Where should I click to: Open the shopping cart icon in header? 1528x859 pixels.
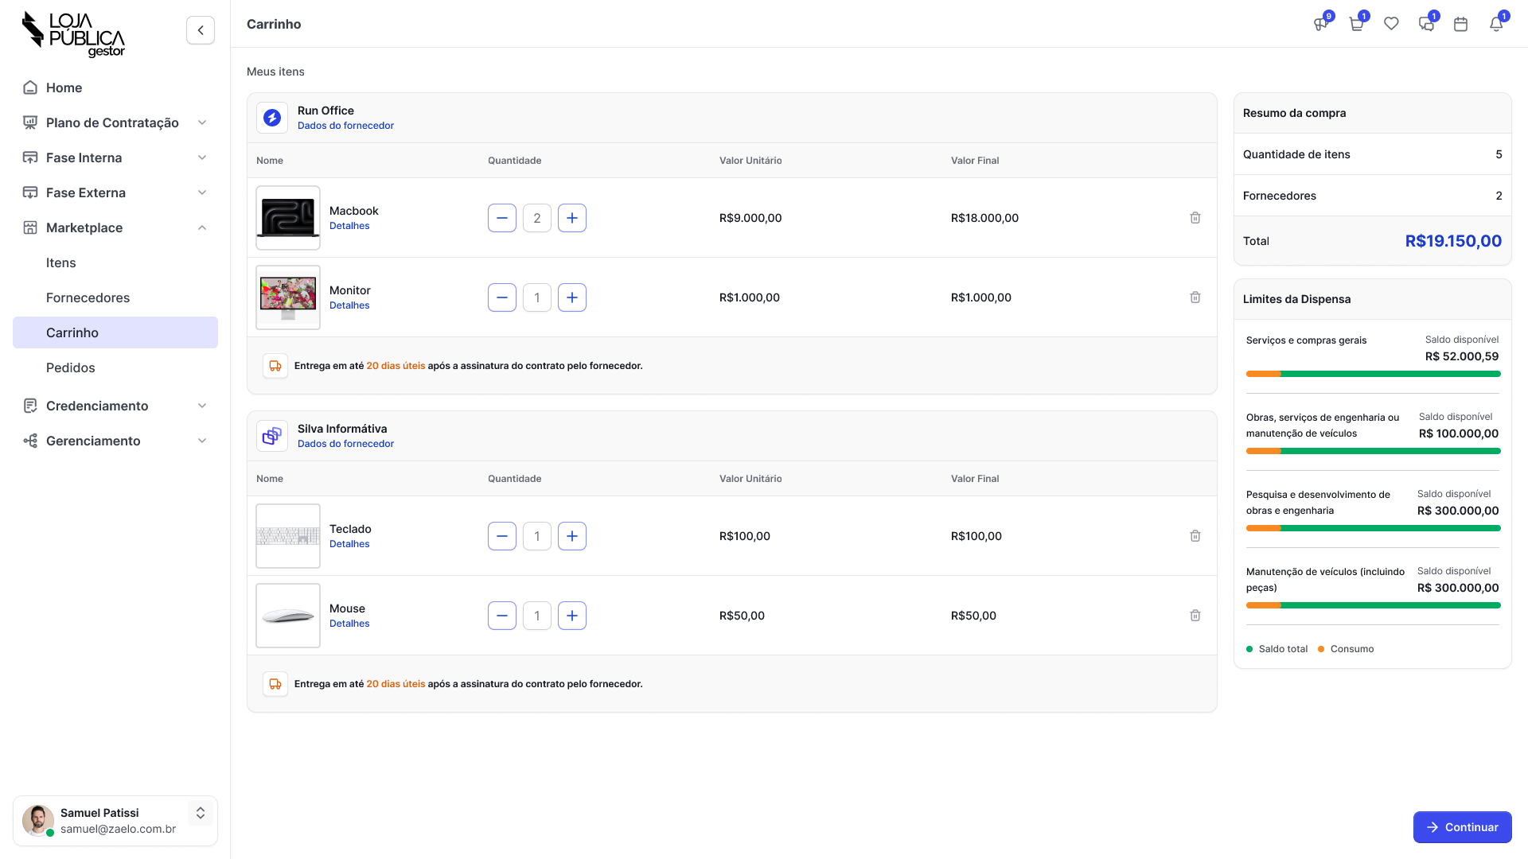point(1356,24)
